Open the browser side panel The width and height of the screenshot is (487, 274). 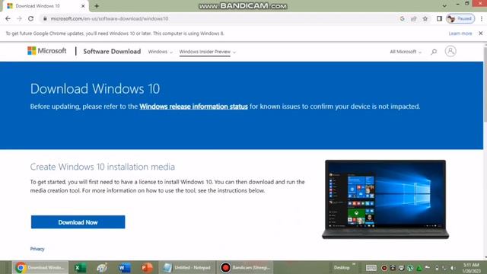tap(439, 18)
